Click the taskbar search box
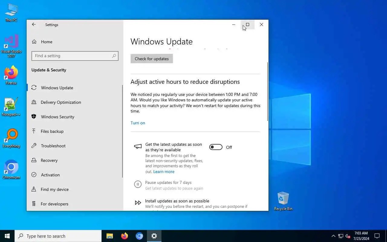Image resolution: width=387 pixels, height=242 pixels. pos(58,236)
